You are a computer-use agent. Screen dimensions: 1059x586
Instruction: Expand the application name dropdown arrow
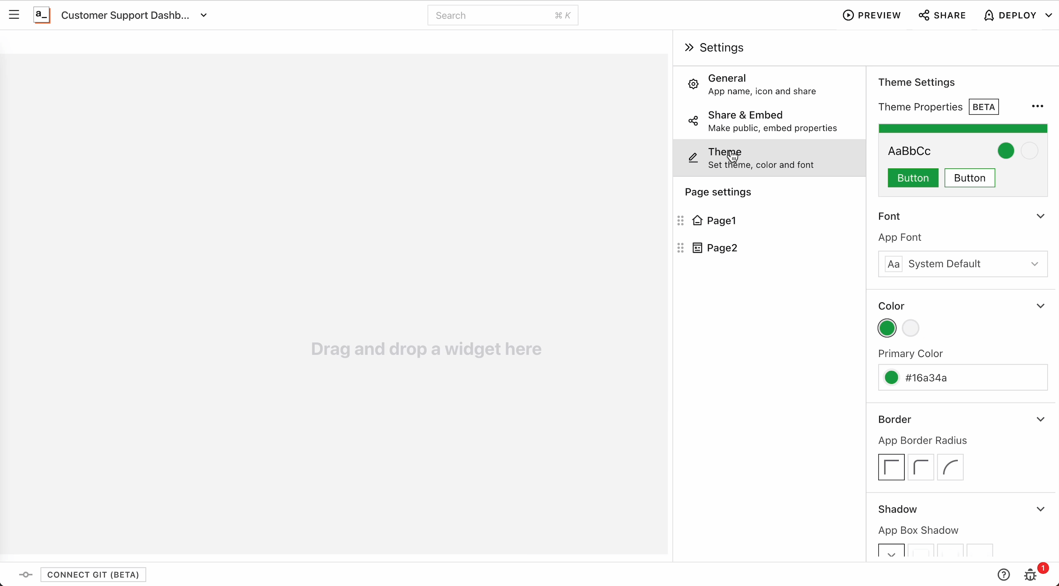pos(203,15)
